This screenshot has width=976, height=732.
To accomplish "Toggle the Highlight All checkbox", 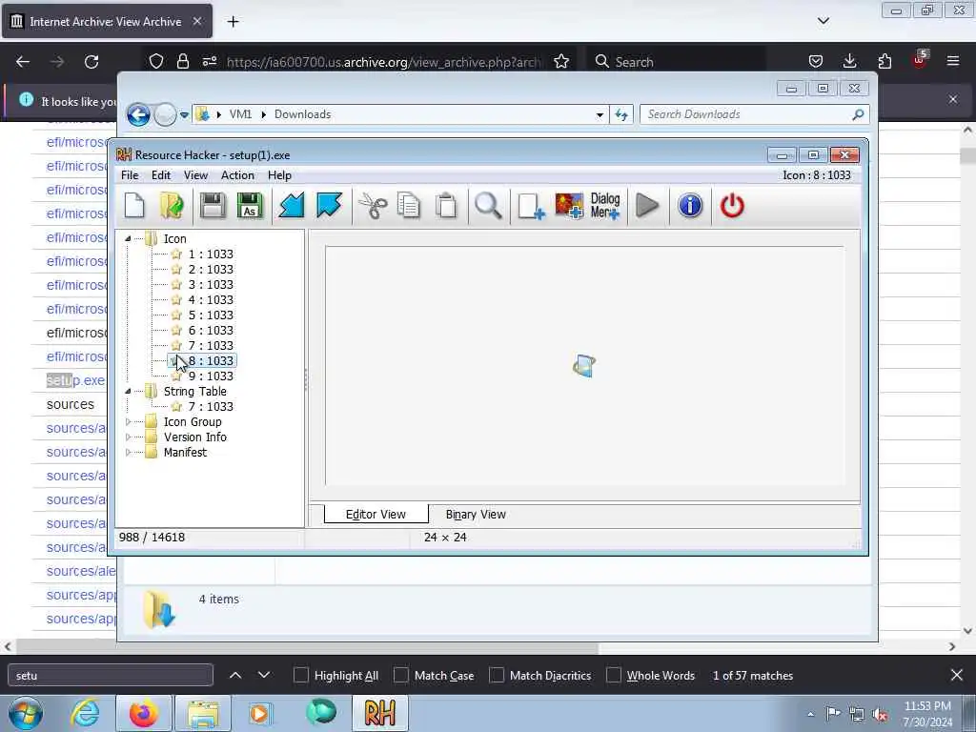I will 300,676.
